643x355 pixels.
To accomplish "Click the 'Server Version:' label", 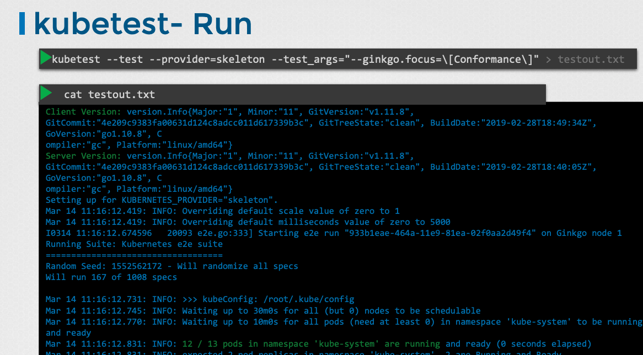I will [84, 156].
